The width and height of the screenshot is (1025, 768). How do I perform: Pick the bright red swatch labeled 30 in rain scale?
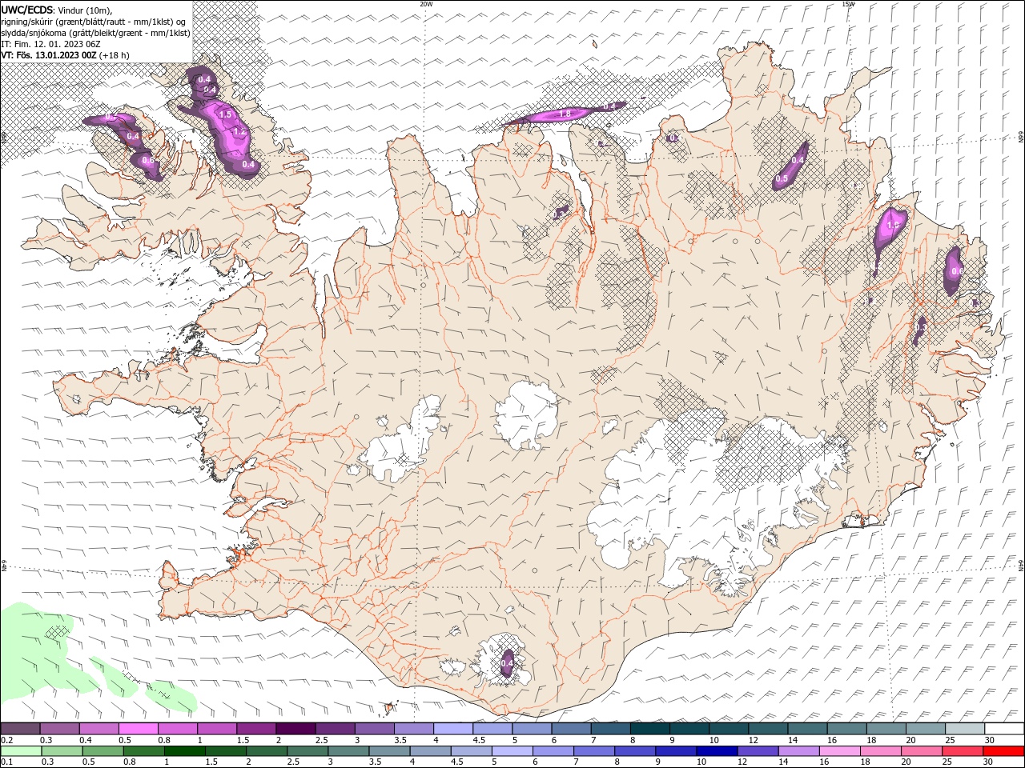coord(1004,751)
